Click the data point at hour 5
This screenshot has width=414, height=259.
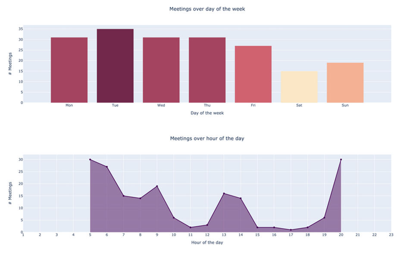click(90, 160)
